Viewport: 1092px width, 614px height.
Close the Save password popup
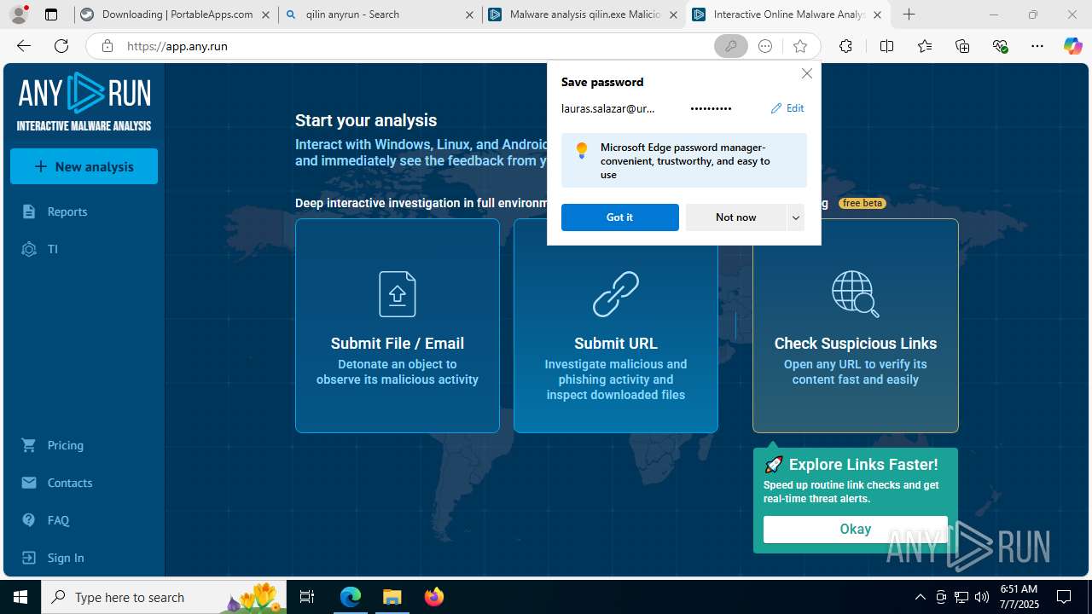click(807, 73)
